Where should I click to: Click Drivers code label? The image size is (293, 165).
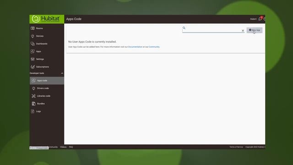click(x=43, y=88)
